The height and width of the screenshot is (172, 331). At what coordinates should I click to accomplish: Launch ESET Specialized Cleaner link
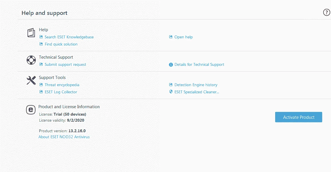coord(197,92)
